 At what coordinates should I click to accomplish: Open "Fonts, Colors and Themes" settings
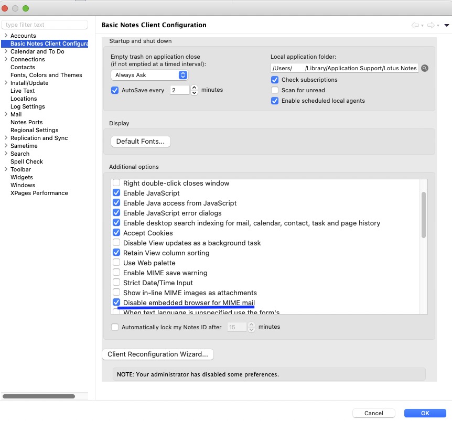click(47, 75)
